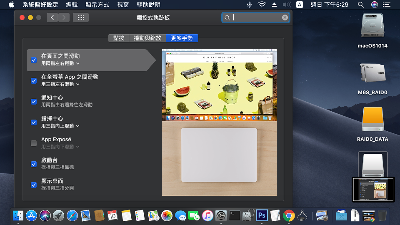Open Launchpad rocket icon in dock
This screenshot has width=400, height=225.
[x=58, y=216]
